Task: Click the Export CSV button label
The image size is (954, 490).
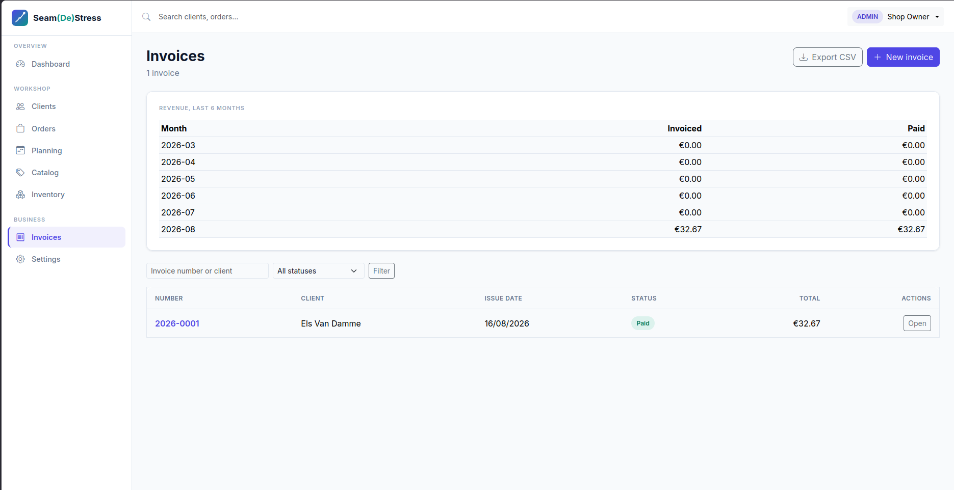Action: (834, 57)
